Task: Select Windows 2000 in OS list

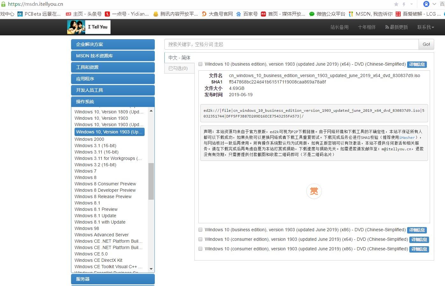Action: [x=89, y=139]
